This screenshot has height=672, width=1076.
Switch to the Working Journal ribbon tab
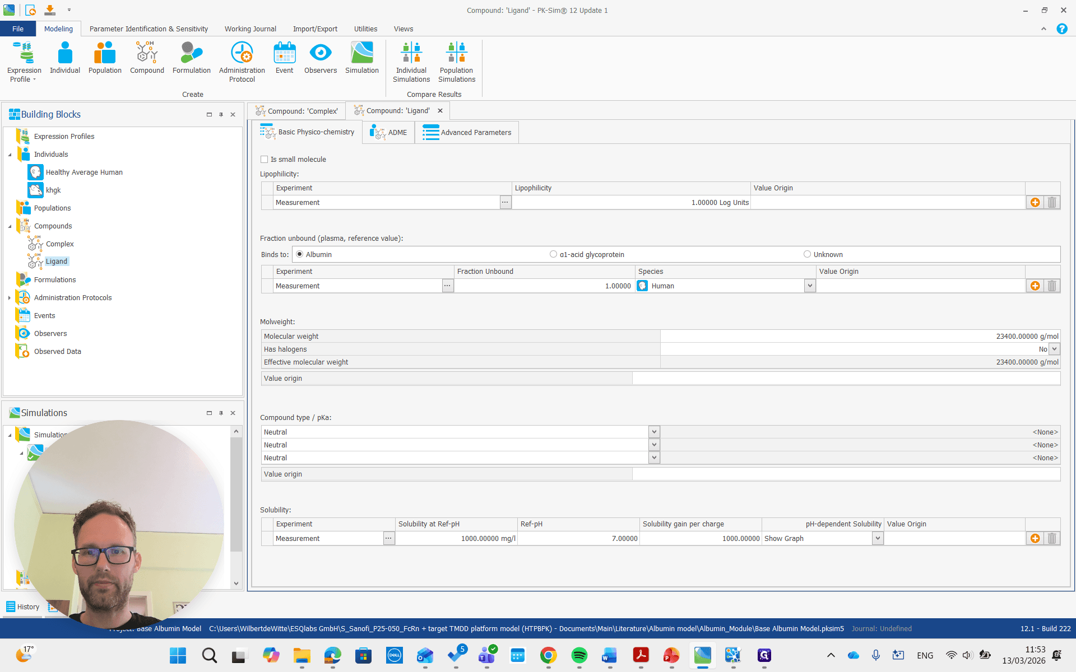coord(251,29)
